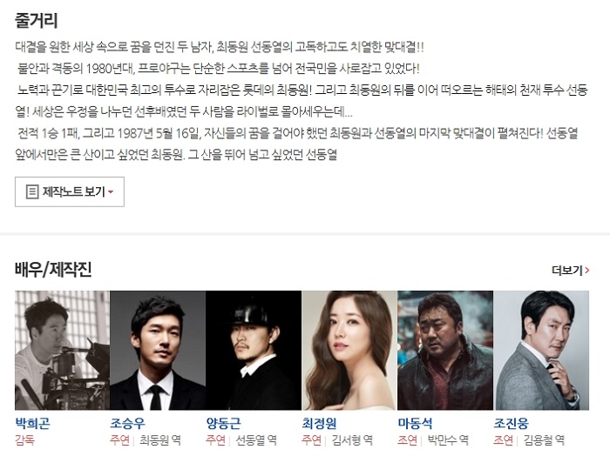The image size is (610, 456).
Task: Expand the 제작노트 보기 dropdown button
Action: tap(70, 191)
